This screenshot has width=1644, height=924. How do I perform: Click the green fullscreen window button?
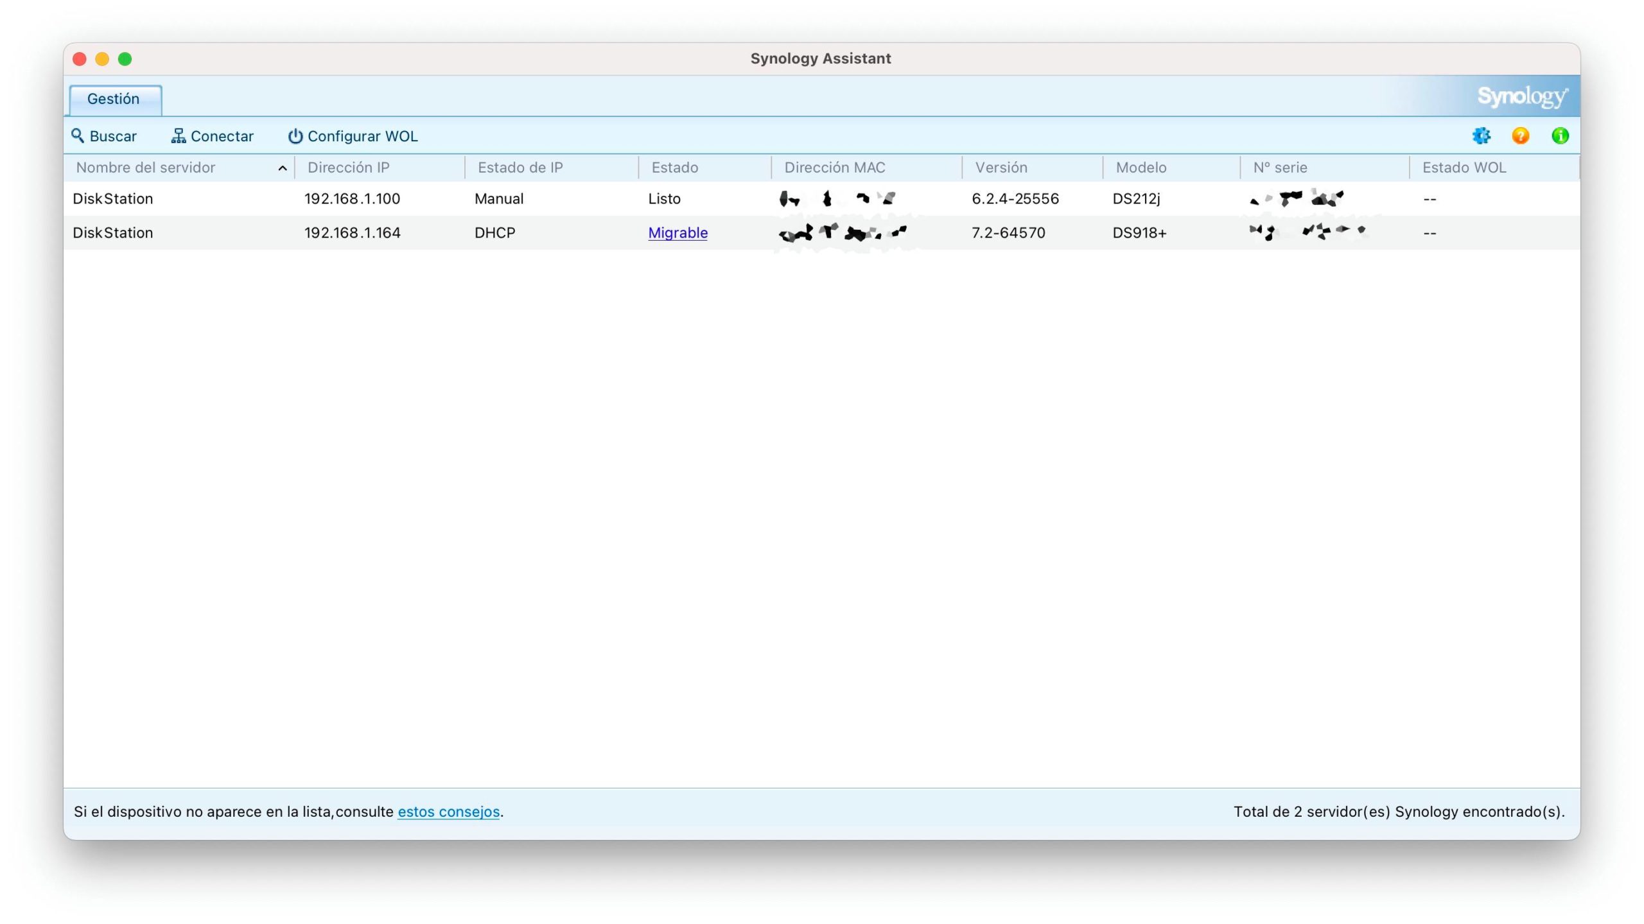(x=125, y=59)
